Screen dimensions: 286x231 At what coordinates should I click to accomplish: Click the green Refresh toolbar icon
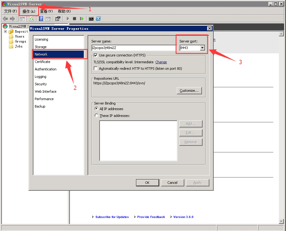click(x=32, y=19)
